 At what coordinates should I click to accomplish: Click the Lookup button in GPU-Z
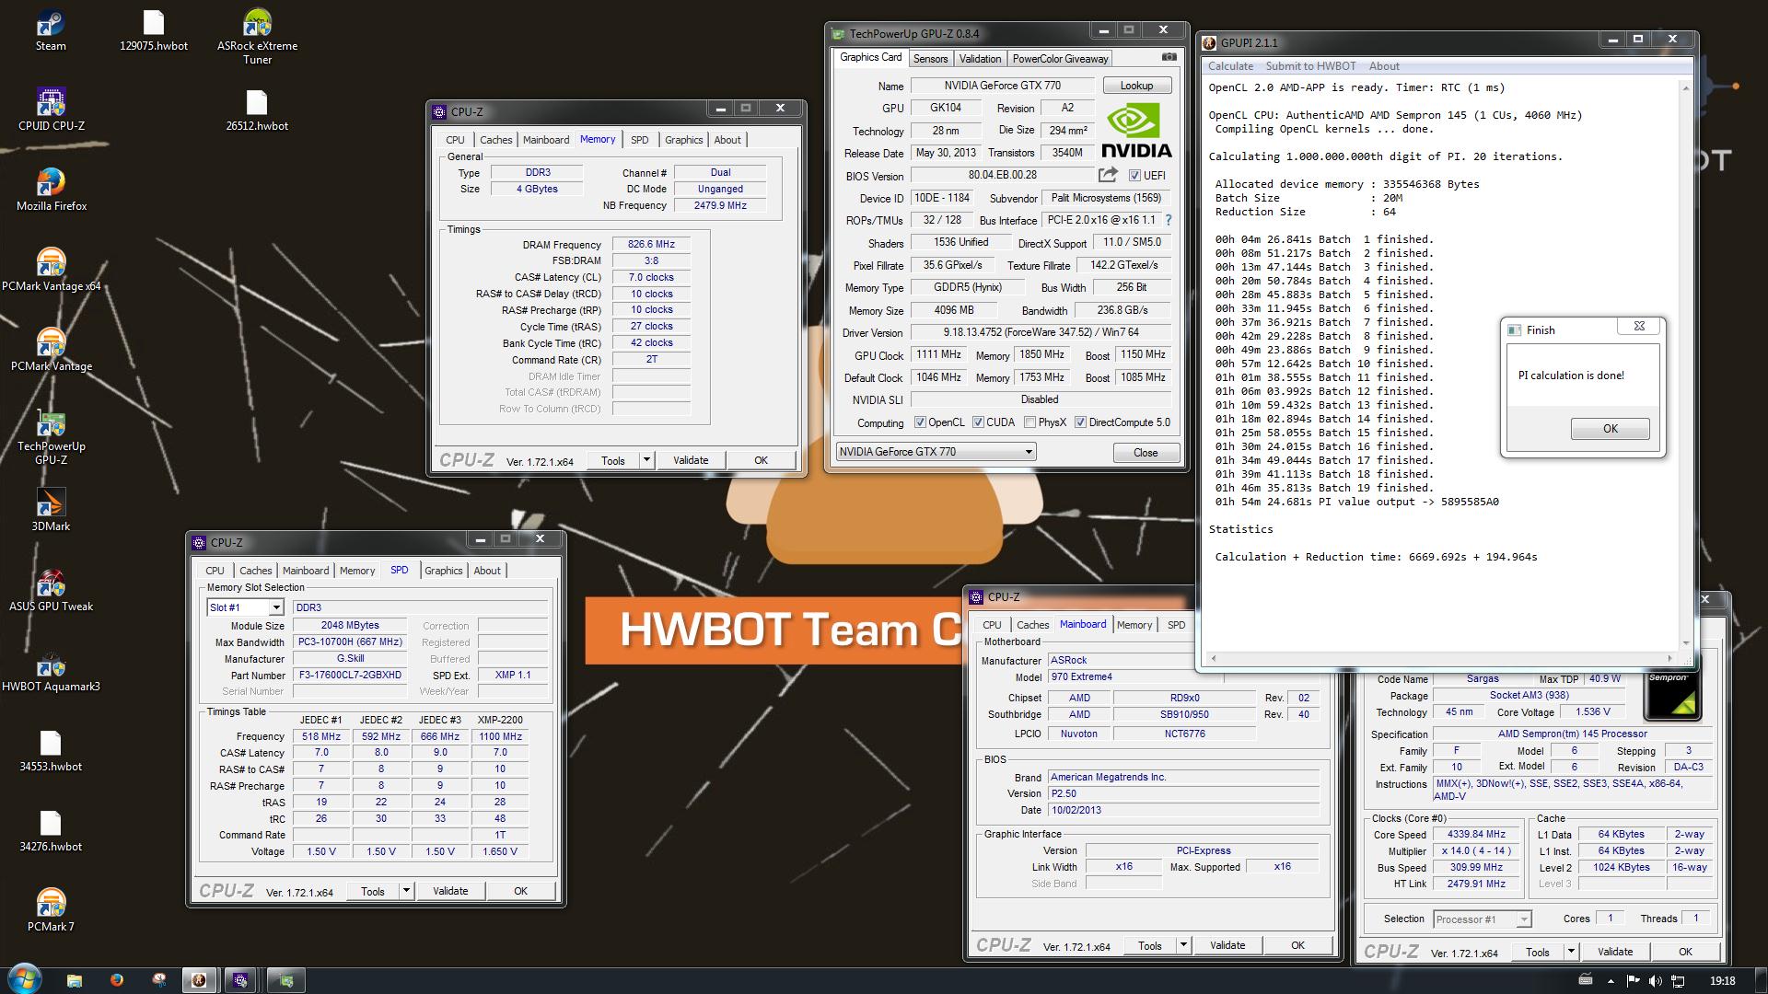point(1136,86)
